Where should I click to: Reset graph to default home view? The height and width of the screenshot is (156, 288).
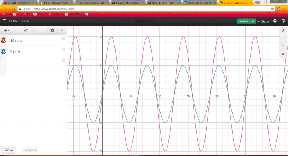tap(283, 54)
